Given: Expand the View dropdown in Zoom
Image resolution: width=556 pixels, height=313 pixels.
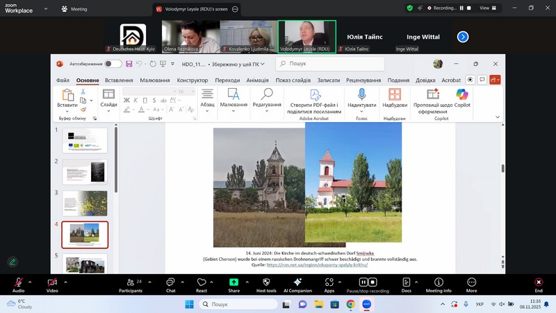Looking at the screenshot, I should [x=488, y=8].
